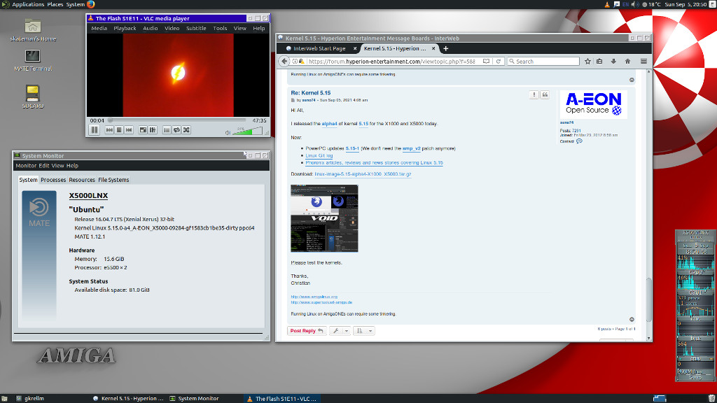Image resolution: width=717 pixels, height=403 pixels.
Task: Switch to File Systems tab
Action: 113,180
